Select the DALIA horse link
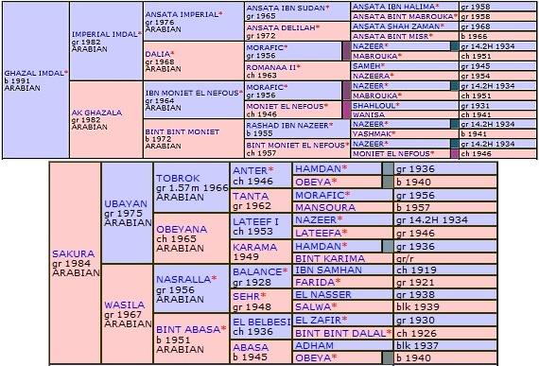Screen dimensions: 539x366 coord(157,54)
